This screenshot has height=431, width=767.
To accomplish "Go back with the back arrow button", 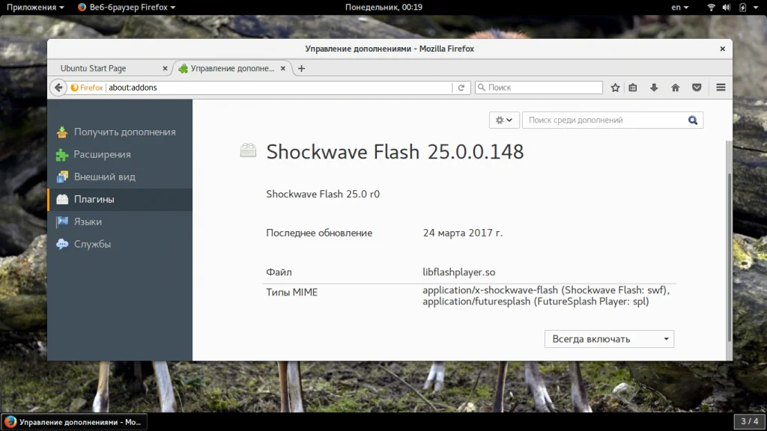I will coord(58,88).
